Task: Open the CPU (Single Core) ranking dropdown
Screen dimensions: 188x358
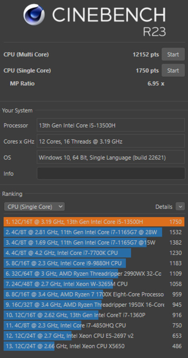Action: 34,207
